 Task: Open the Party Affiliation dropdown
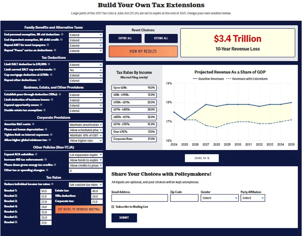[x=252, y=198]
